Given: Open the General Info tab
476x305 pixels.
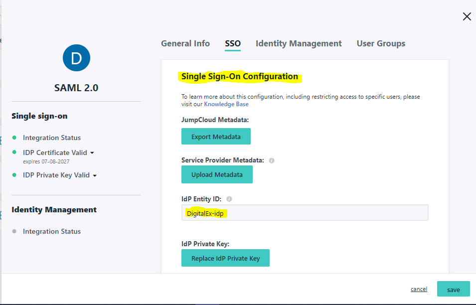Looking at the screenshot, I should point(185,43).
